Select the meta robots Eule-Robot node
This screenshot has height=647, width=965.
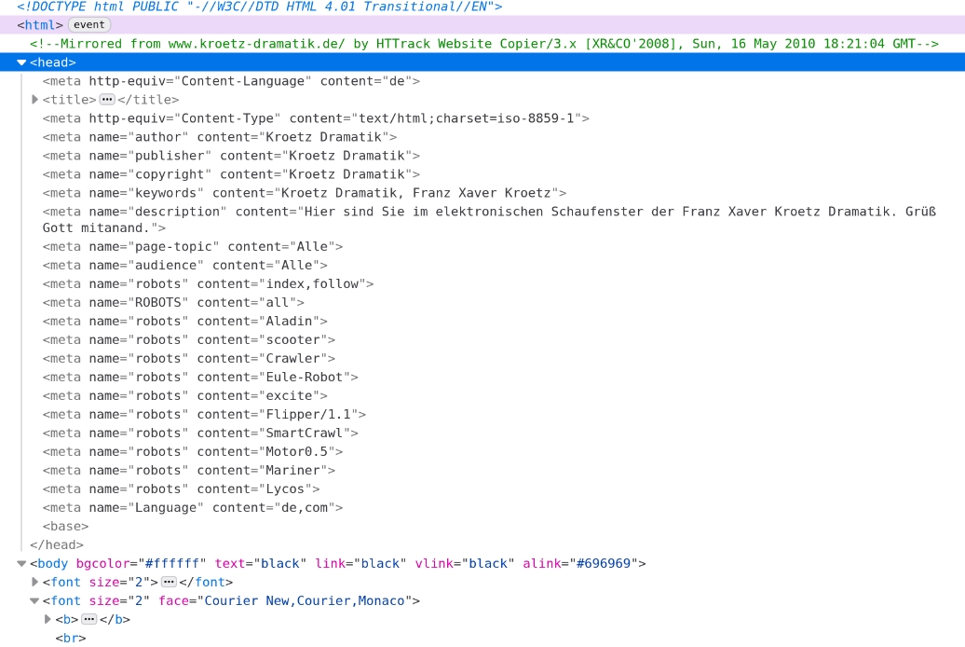tap(199, 378)
